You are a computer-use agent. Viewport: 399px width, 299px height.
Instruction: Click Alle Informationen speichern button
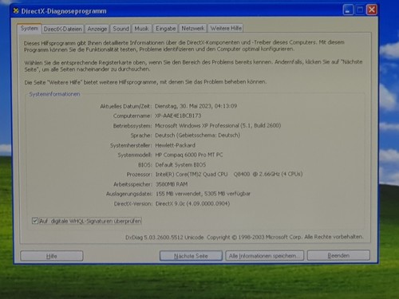pyautogui.click(x=264, y=256)
